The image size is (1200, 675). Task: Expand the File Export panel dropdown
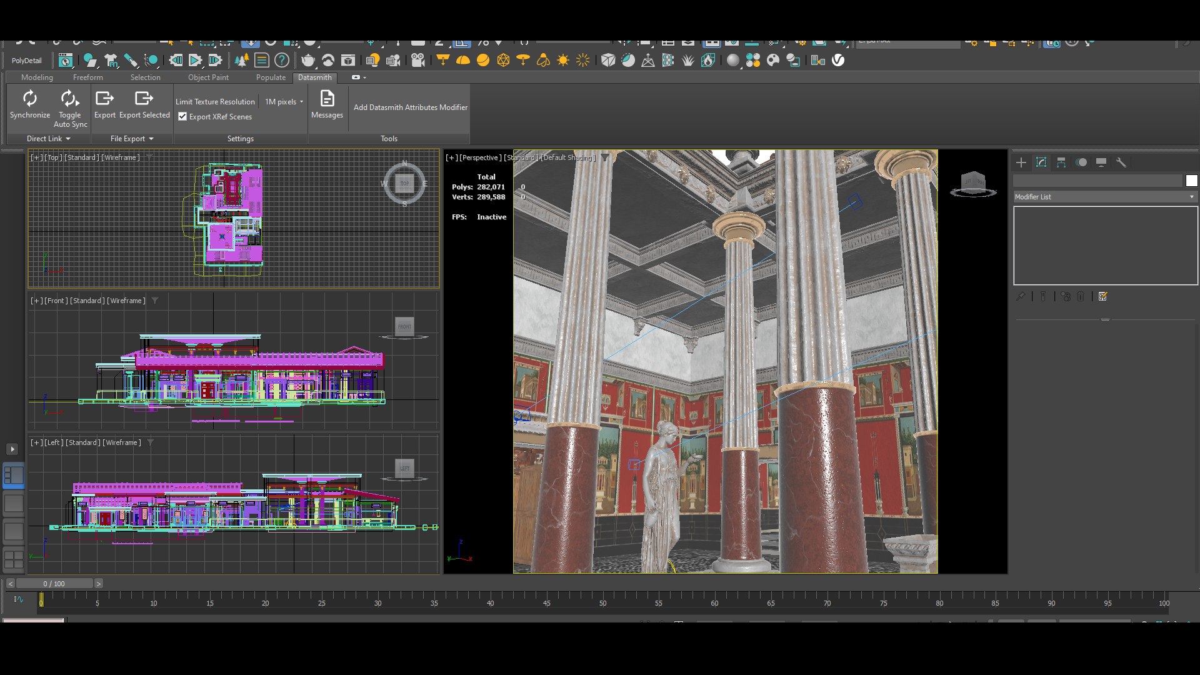pyautogui.click(x=132, y=139)
